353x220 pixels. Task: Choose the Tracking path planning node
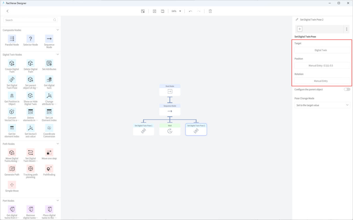30,169
